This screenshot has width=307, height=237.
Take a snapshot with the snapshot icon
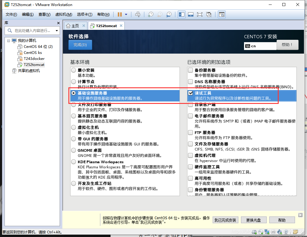tap(151, 14)
